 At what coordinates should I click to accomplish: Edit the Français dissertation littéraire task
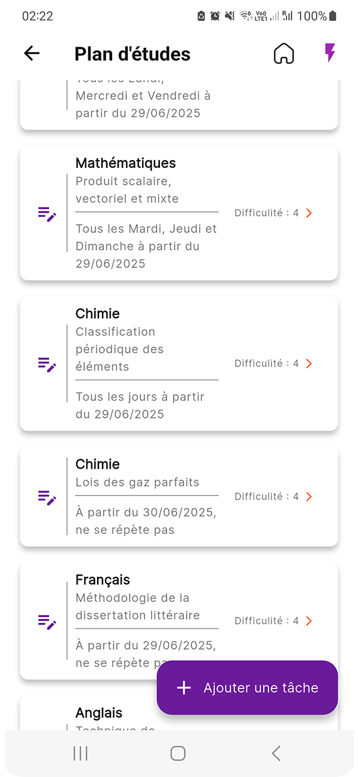click(47, 621)
